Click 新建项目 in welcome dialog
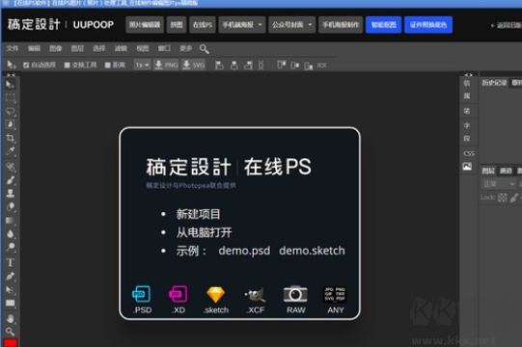522x347 pixels. pyautogui.click(x=198, y=214)
